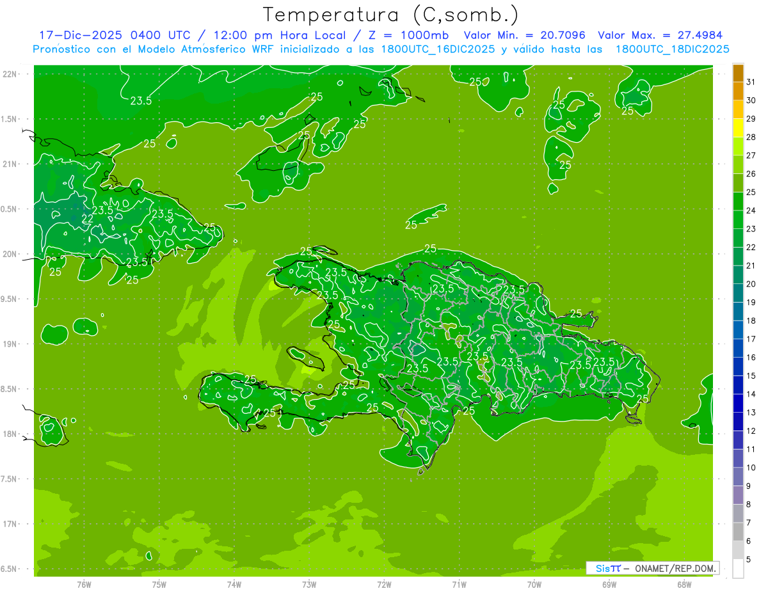Click the teal legend swatch between 19 and 20
Screen dimensions: 768x593
pos(738,293)
